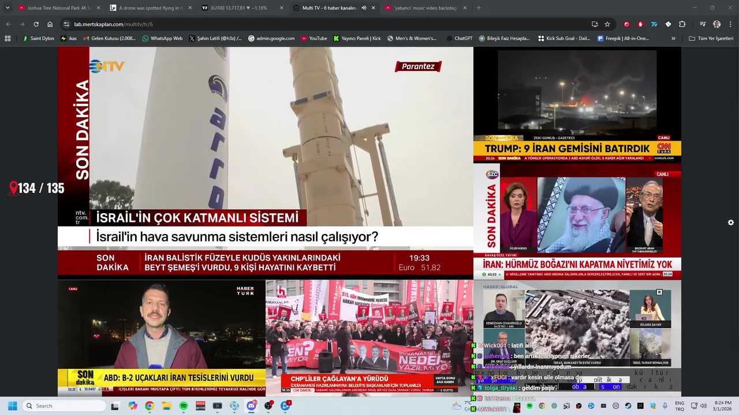Open the Men's & Women's bookmark

pos(412,39)
